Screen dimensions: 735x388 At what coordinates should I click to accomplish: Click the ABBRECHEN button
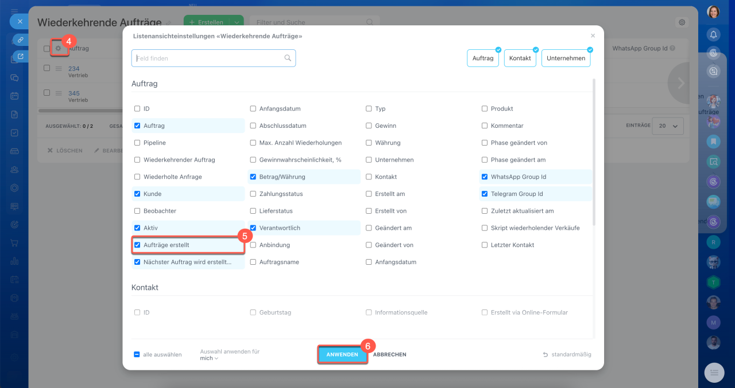tap(390, 355)
